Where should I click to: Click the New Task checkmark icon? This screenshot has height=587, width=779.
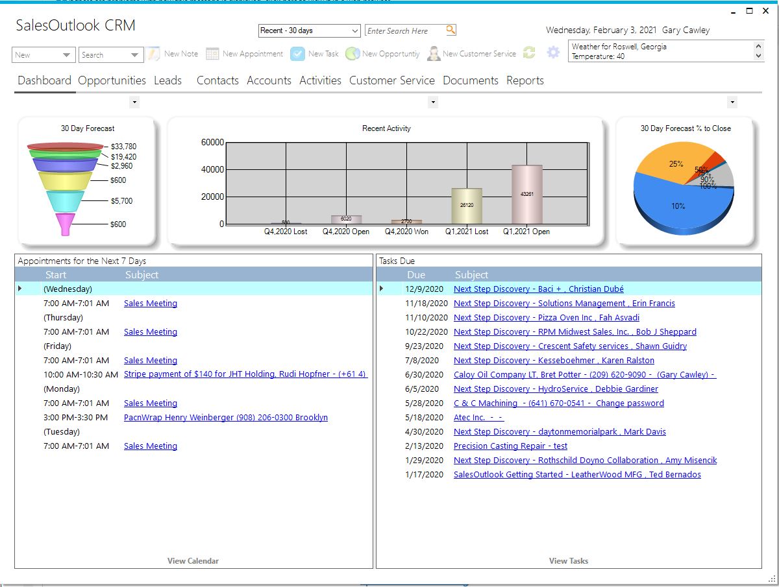[x=298, y=53]
